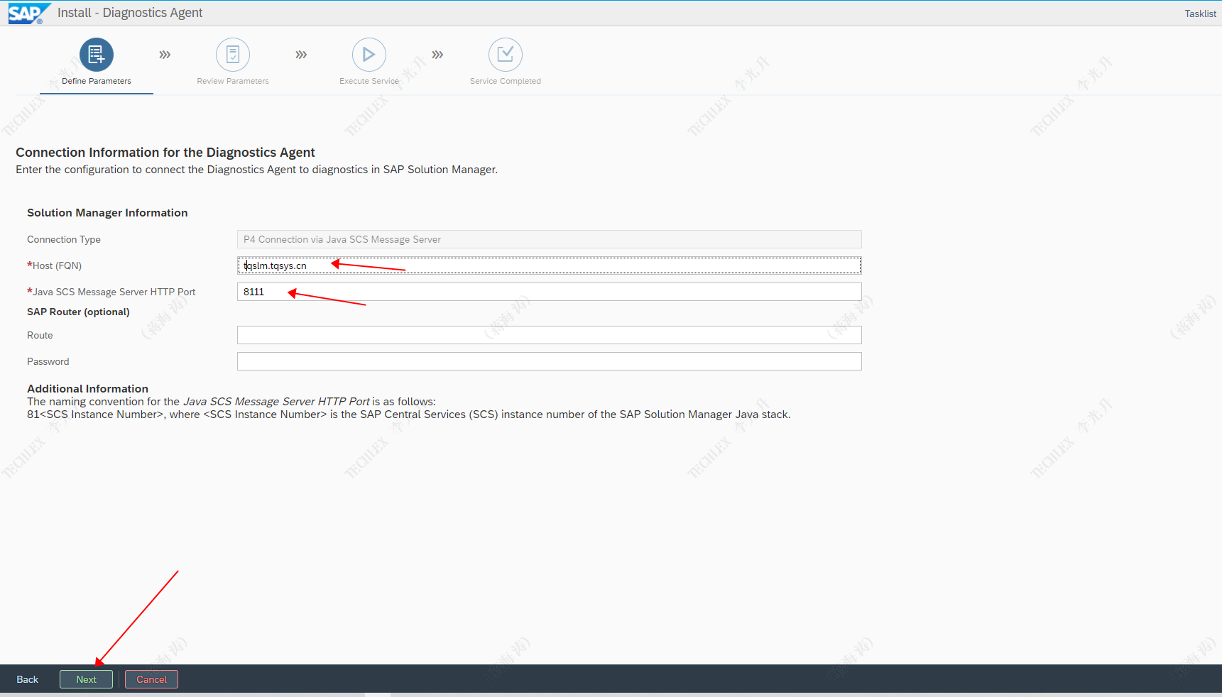Screen dimensions: 1222x697
Task: Click the SAP logo
Action: coord(28,13)
